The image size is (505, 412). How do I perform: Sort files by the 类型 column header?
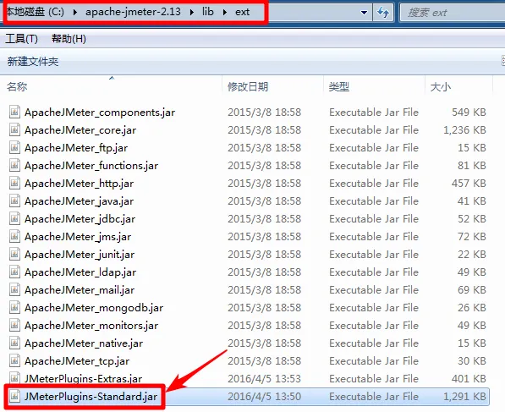pos(374,86)
